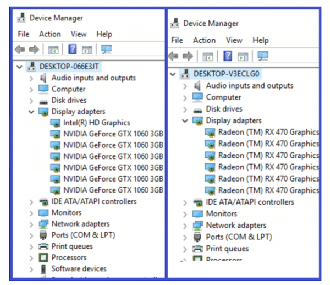Select Monitors label in left window
The width and height of the screenshot is (330, 285).
pyautogui.click(x=67, y=212)
